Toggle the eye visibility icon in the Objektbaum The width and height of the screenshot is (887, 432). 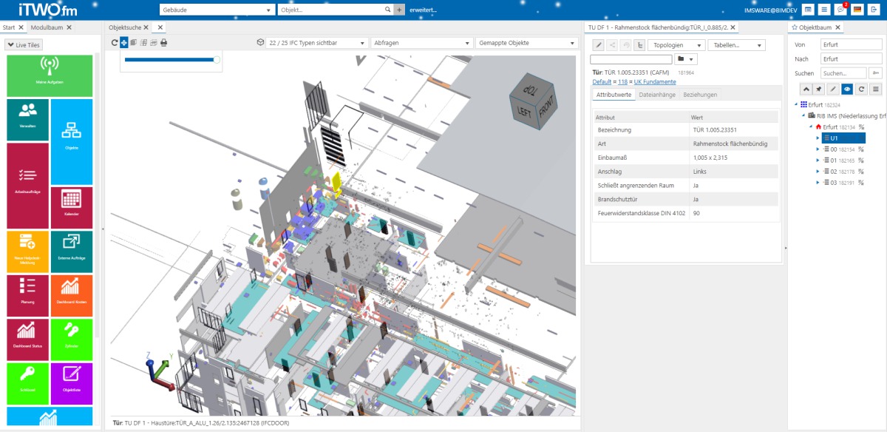tap(846, 90)
